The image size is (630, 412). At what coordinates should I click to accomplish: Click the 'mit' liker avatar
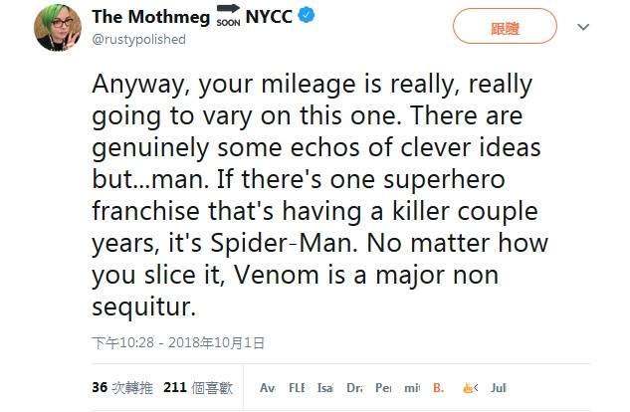[x=412, y=387]
